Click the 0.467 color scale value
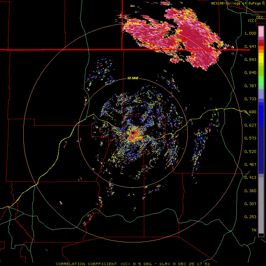This screenshot has height=266, width=266. 250,165
